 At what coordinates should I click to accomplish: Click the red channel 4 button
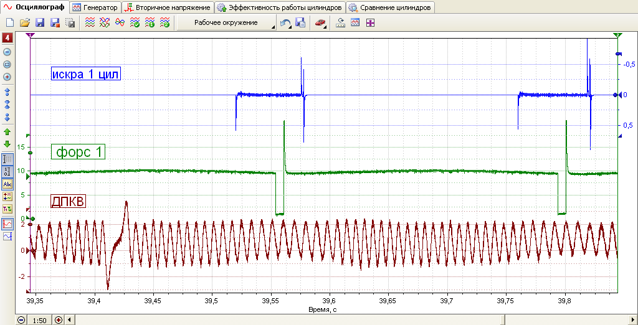coord(7,39)
